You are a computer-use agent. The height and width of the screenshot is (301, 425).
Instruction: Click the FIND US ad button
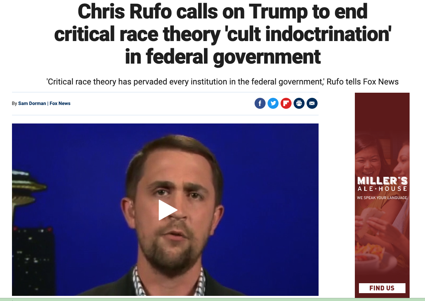[x=382, y=288]
